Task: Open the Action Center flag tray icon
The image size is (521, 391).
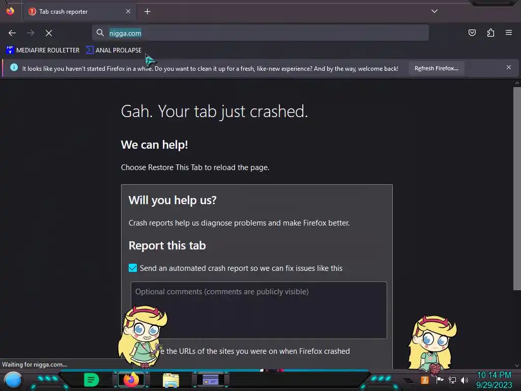Action: (x=440, y=380)
